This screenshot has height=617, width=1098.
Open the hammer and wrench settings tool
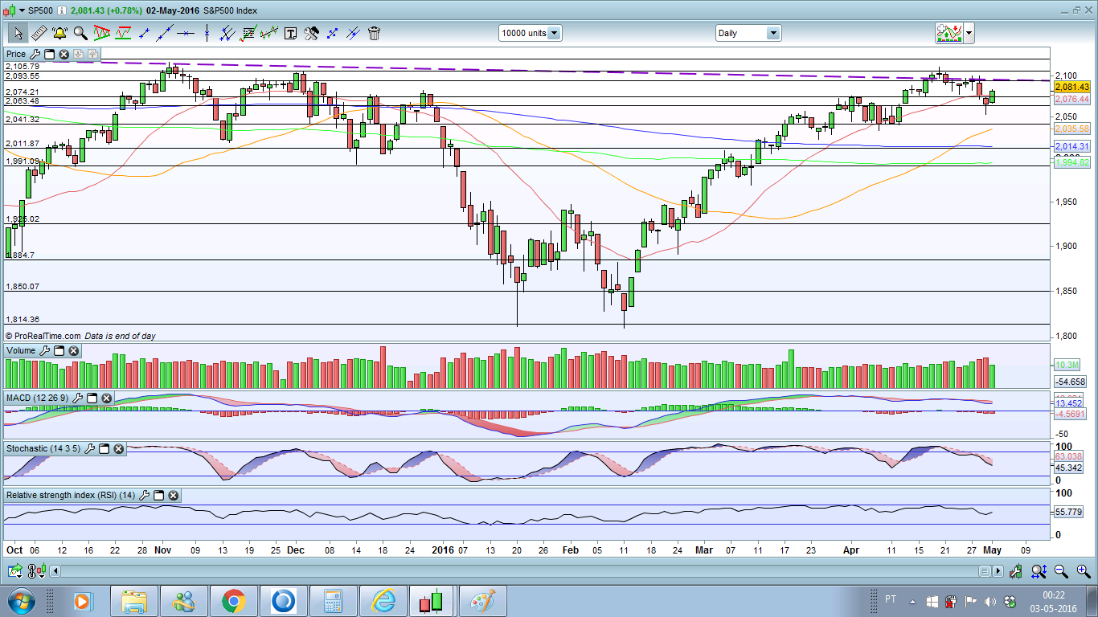pos(311,33)
